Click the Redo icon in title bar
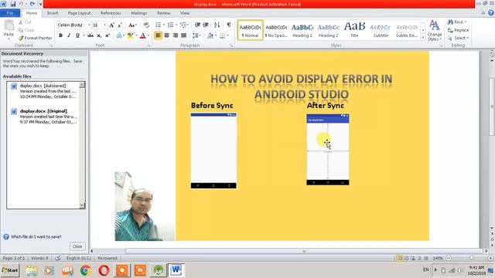This screenshot has width=495, height=278. point(32,4)
